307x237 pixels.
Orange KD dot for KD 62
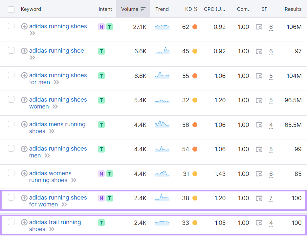195,27
